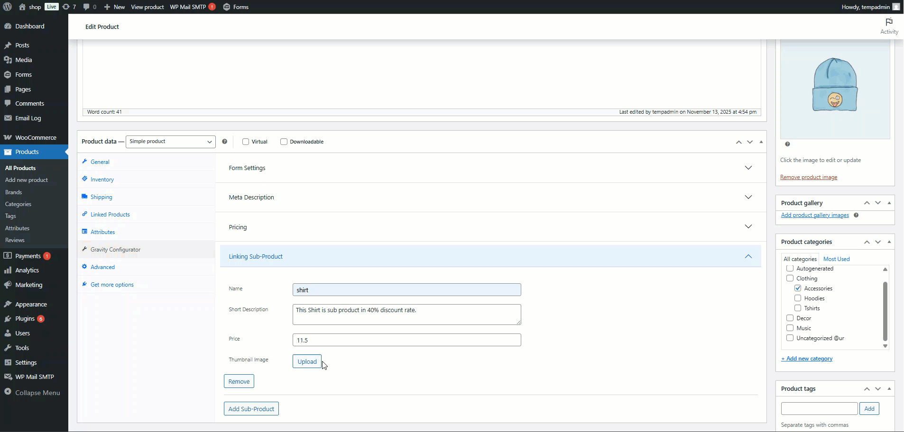
Task: Open comments bubble icon in admin bar
Action: (86, 7)
